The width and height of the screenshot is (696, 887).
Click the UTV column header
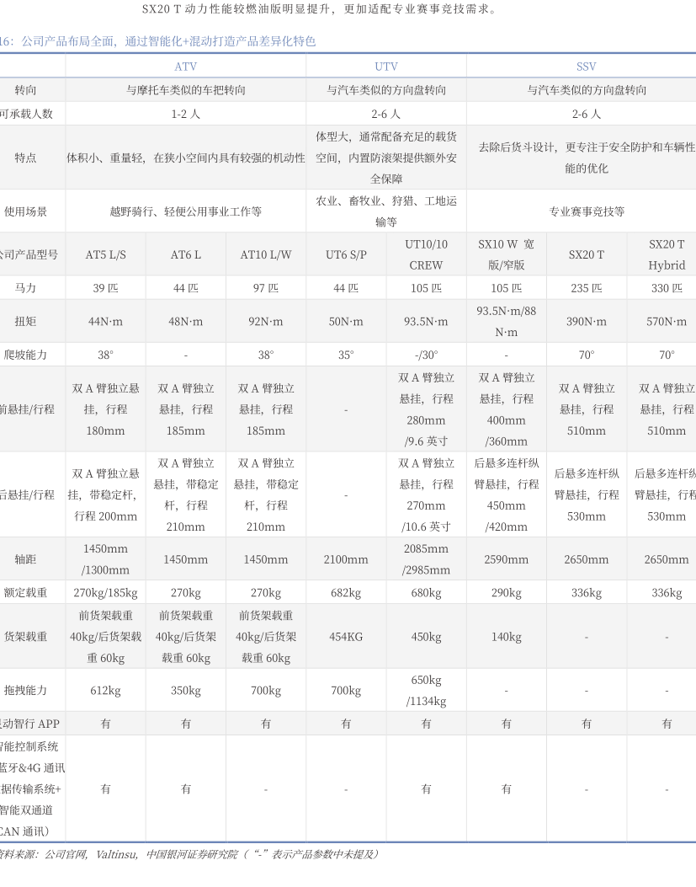click(385, 67)
